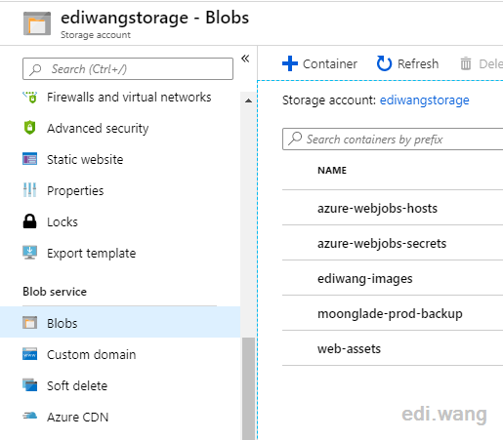Focus the Search containers by prefix field
The height and width of the screenshot is (440, 503).
[393, 140]
